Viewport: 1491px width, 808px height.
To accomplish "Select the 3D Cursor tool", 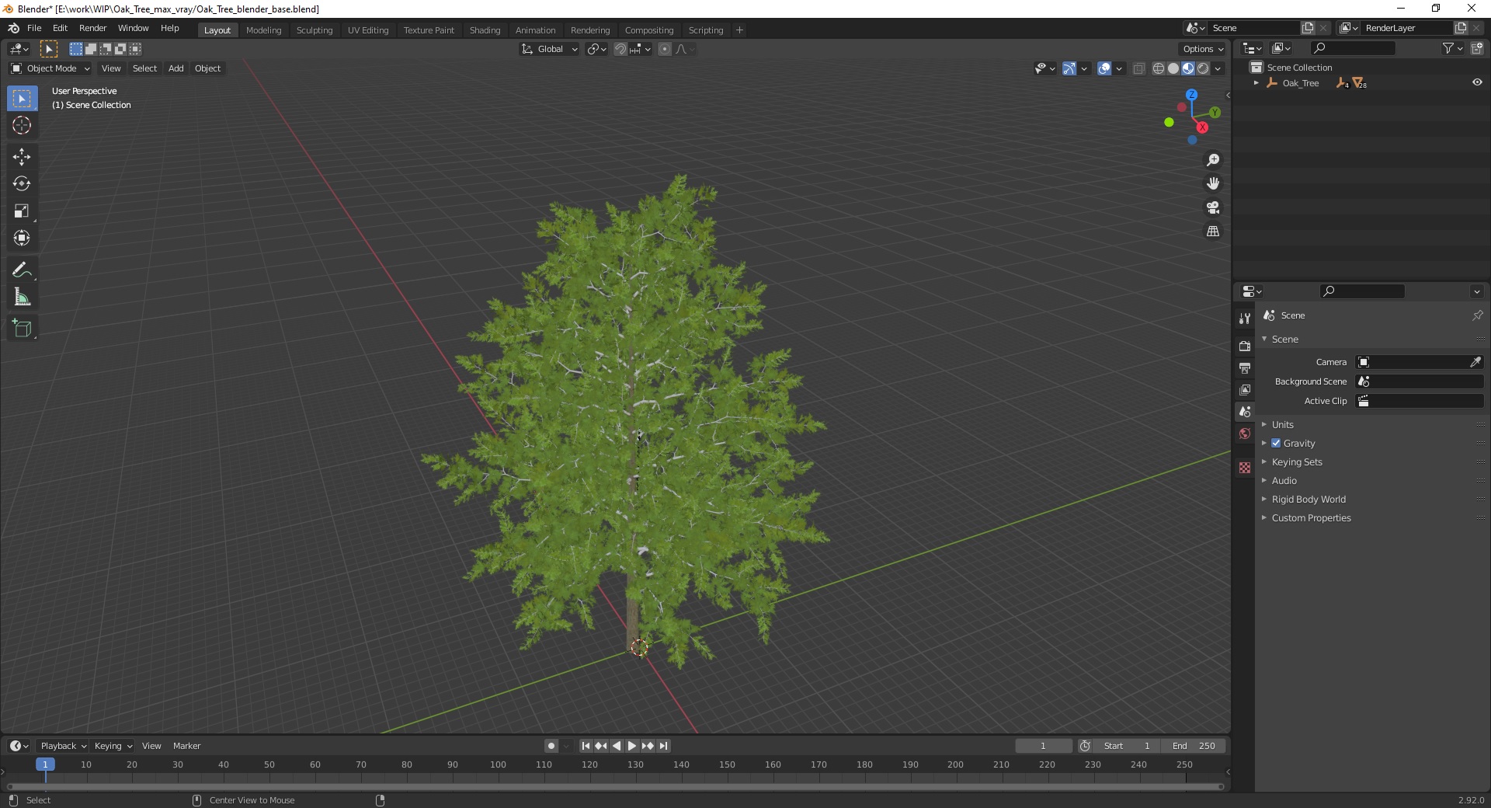I will point(22,126).
